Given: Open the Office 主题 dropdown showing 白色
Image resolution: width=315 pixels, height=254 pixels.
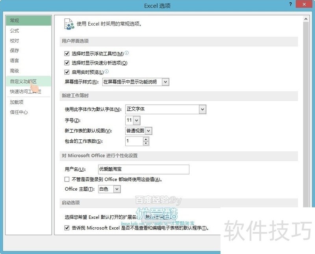Looking at the screenshot, I should pos(117,189).
